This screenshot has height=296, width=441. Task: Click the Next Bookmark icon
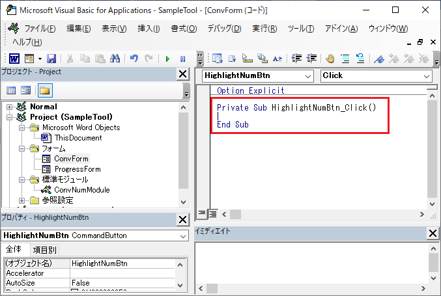(x=393, y=59)
